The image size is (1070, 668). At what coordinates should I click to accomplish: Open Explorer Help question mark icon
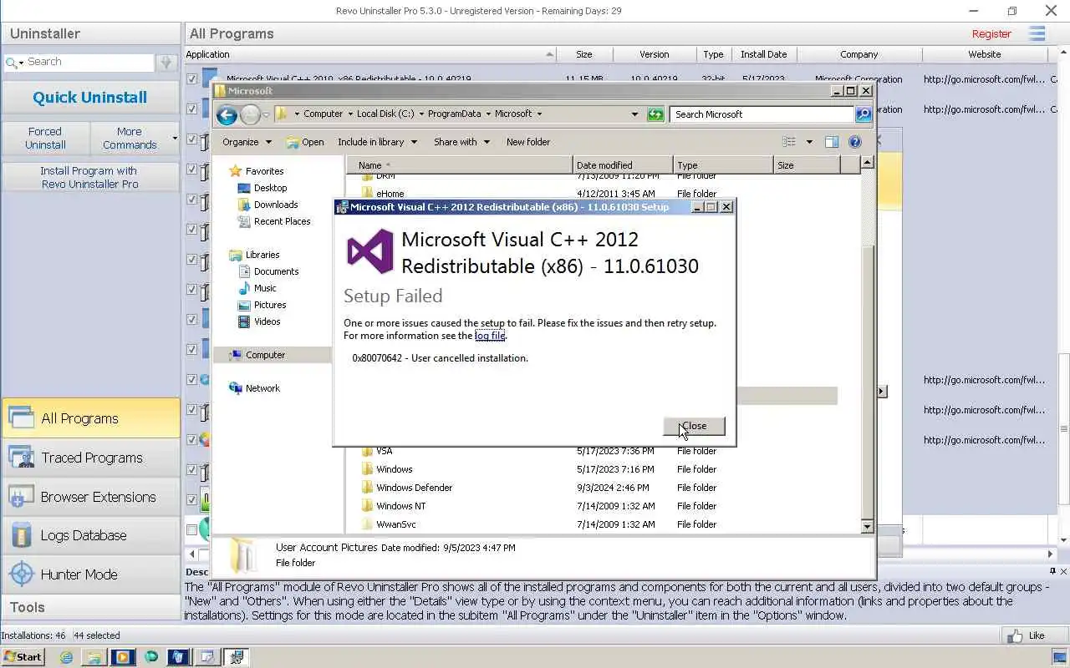click(855, 142)
